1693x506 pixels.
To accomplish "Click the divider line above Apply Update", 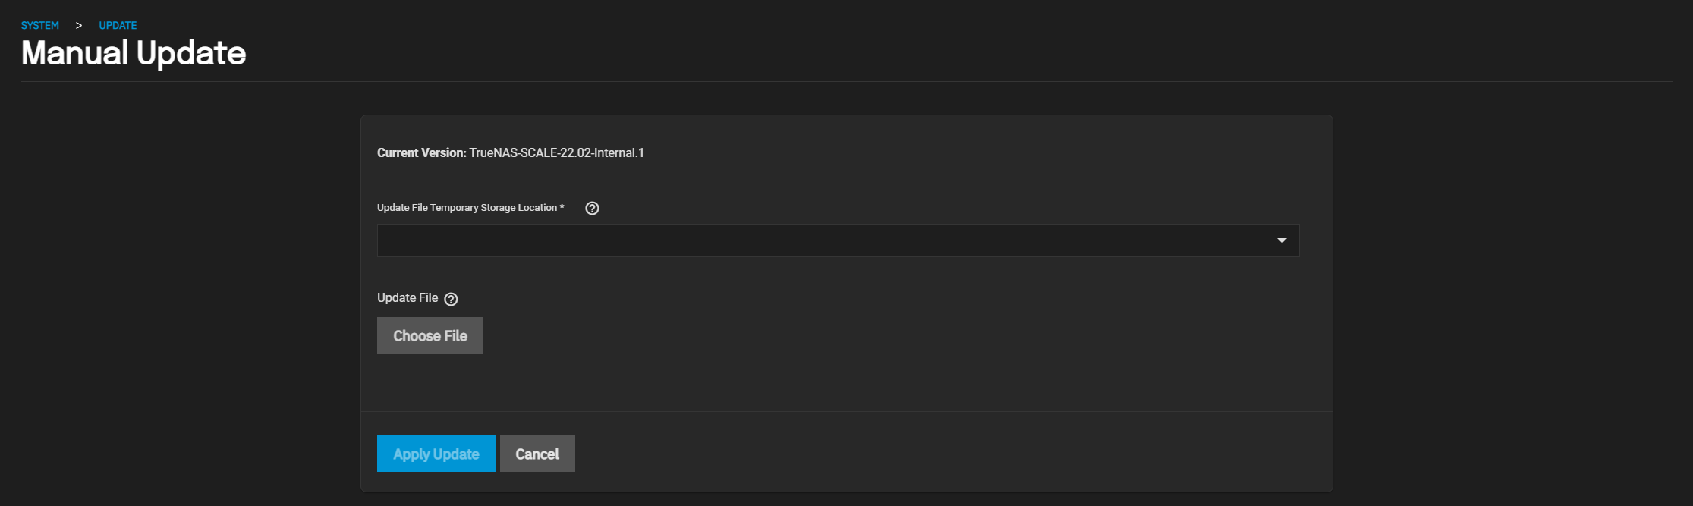I will click(x=846, y=411).
